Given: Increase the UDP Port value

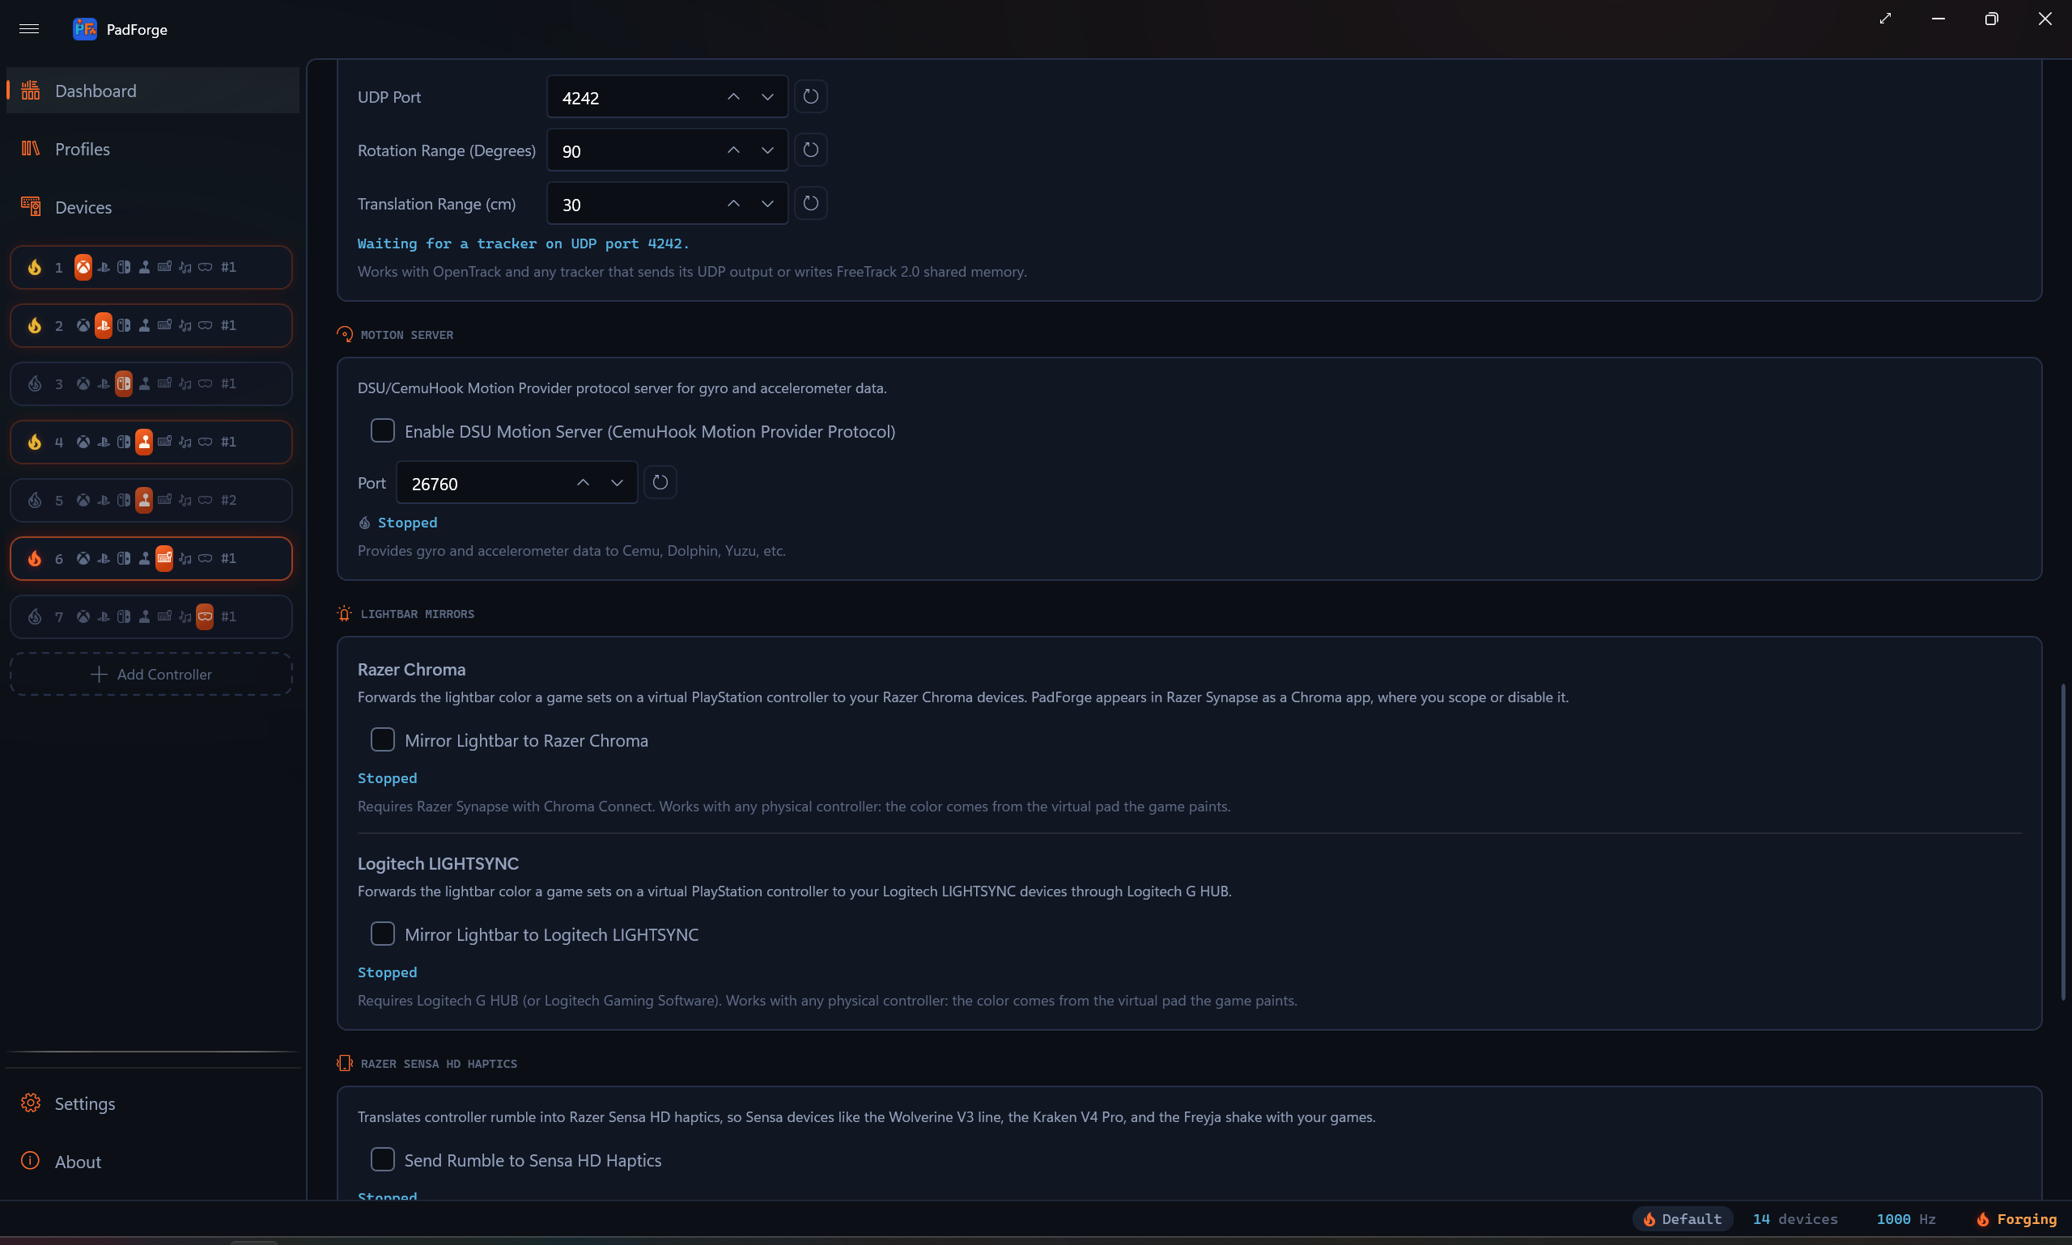Looking at the screenshot, I should point(733,97).
